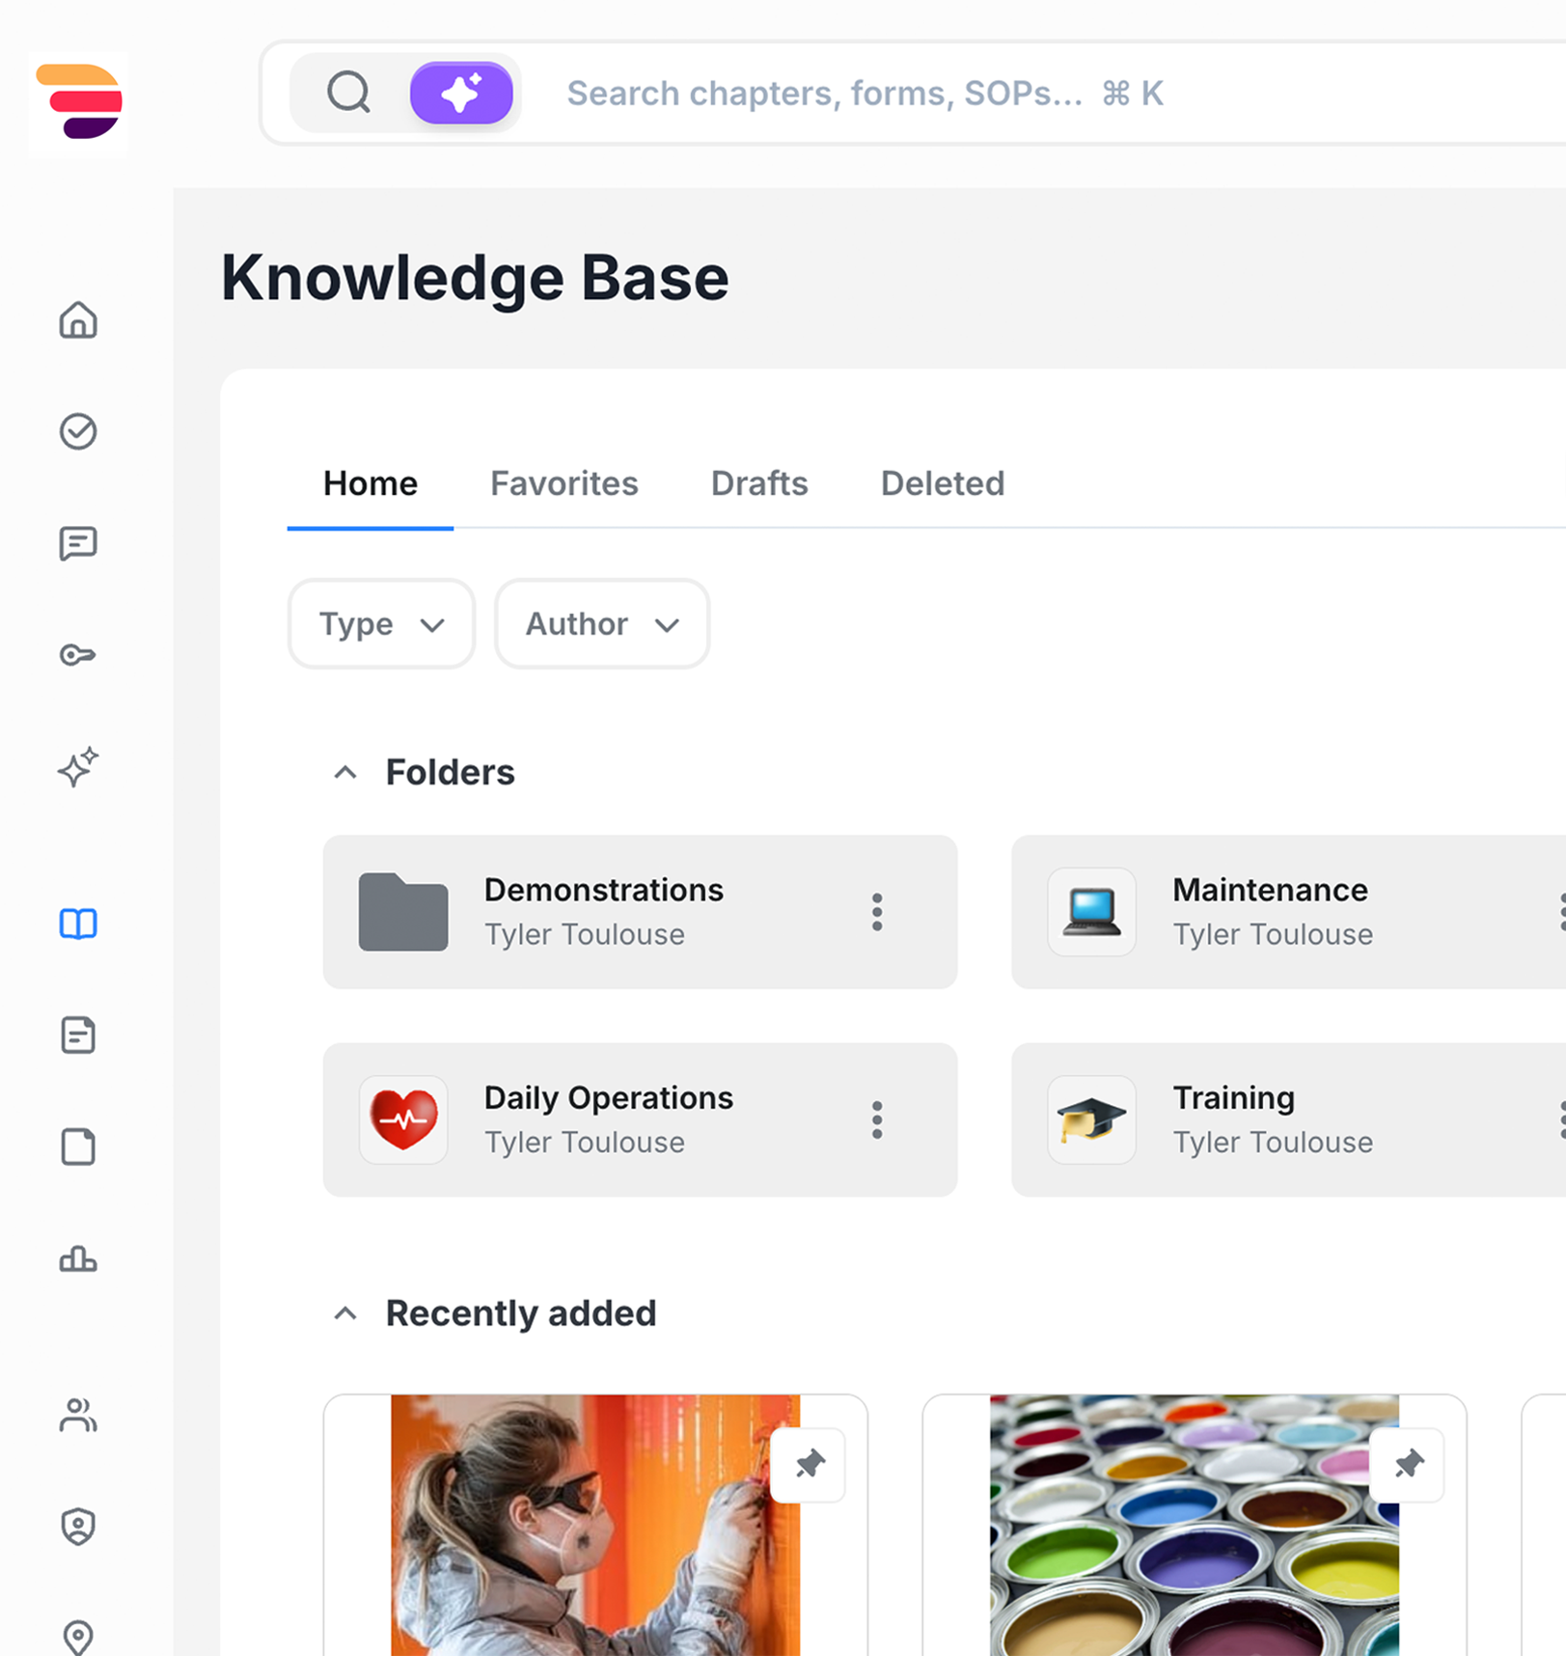Click the app logo in the top-left corner
The image size is (1566, 1656).
coord(78,102)
